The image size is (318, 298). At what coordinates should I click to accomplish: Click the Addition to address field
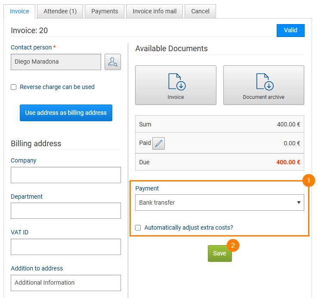coord(66,283)
